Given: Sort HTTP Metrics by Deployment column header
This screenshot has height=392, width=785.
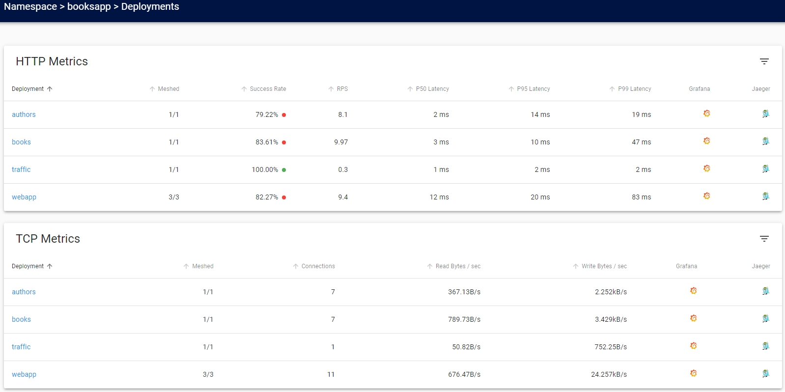Looking at the screenshot, I should pyautogui.click(x=28, y=89).
